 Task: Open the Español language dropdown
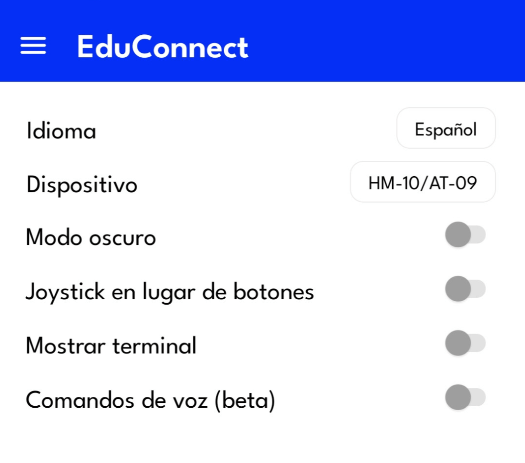click(445, 128)
